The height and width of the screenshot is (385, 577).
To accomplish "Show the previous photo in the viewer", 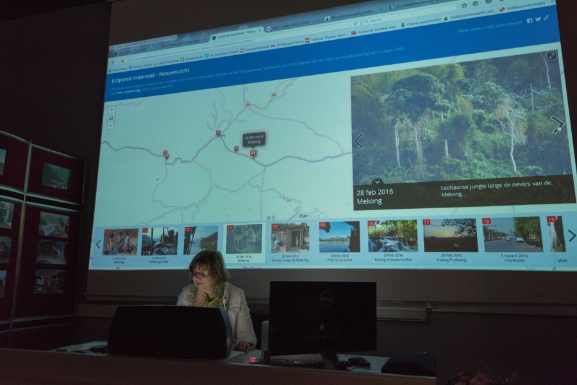I will click(359, 141).
